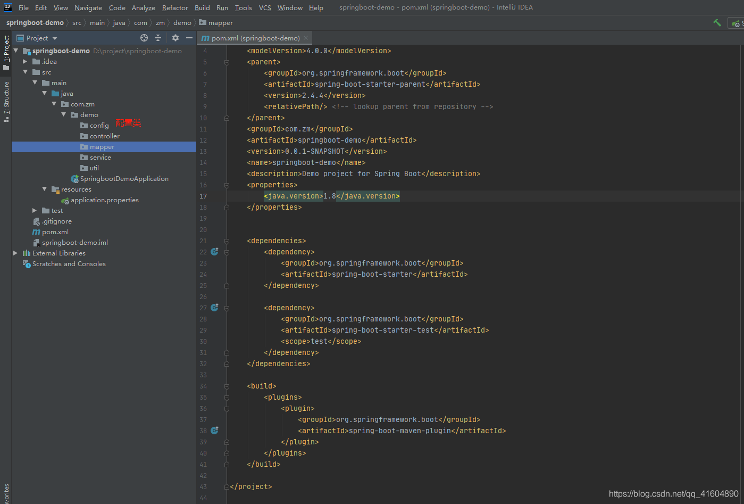Image resolution: width=744 pixels, height=504 pixels.
Task: Expand the test folder
Action: point(35,211)
